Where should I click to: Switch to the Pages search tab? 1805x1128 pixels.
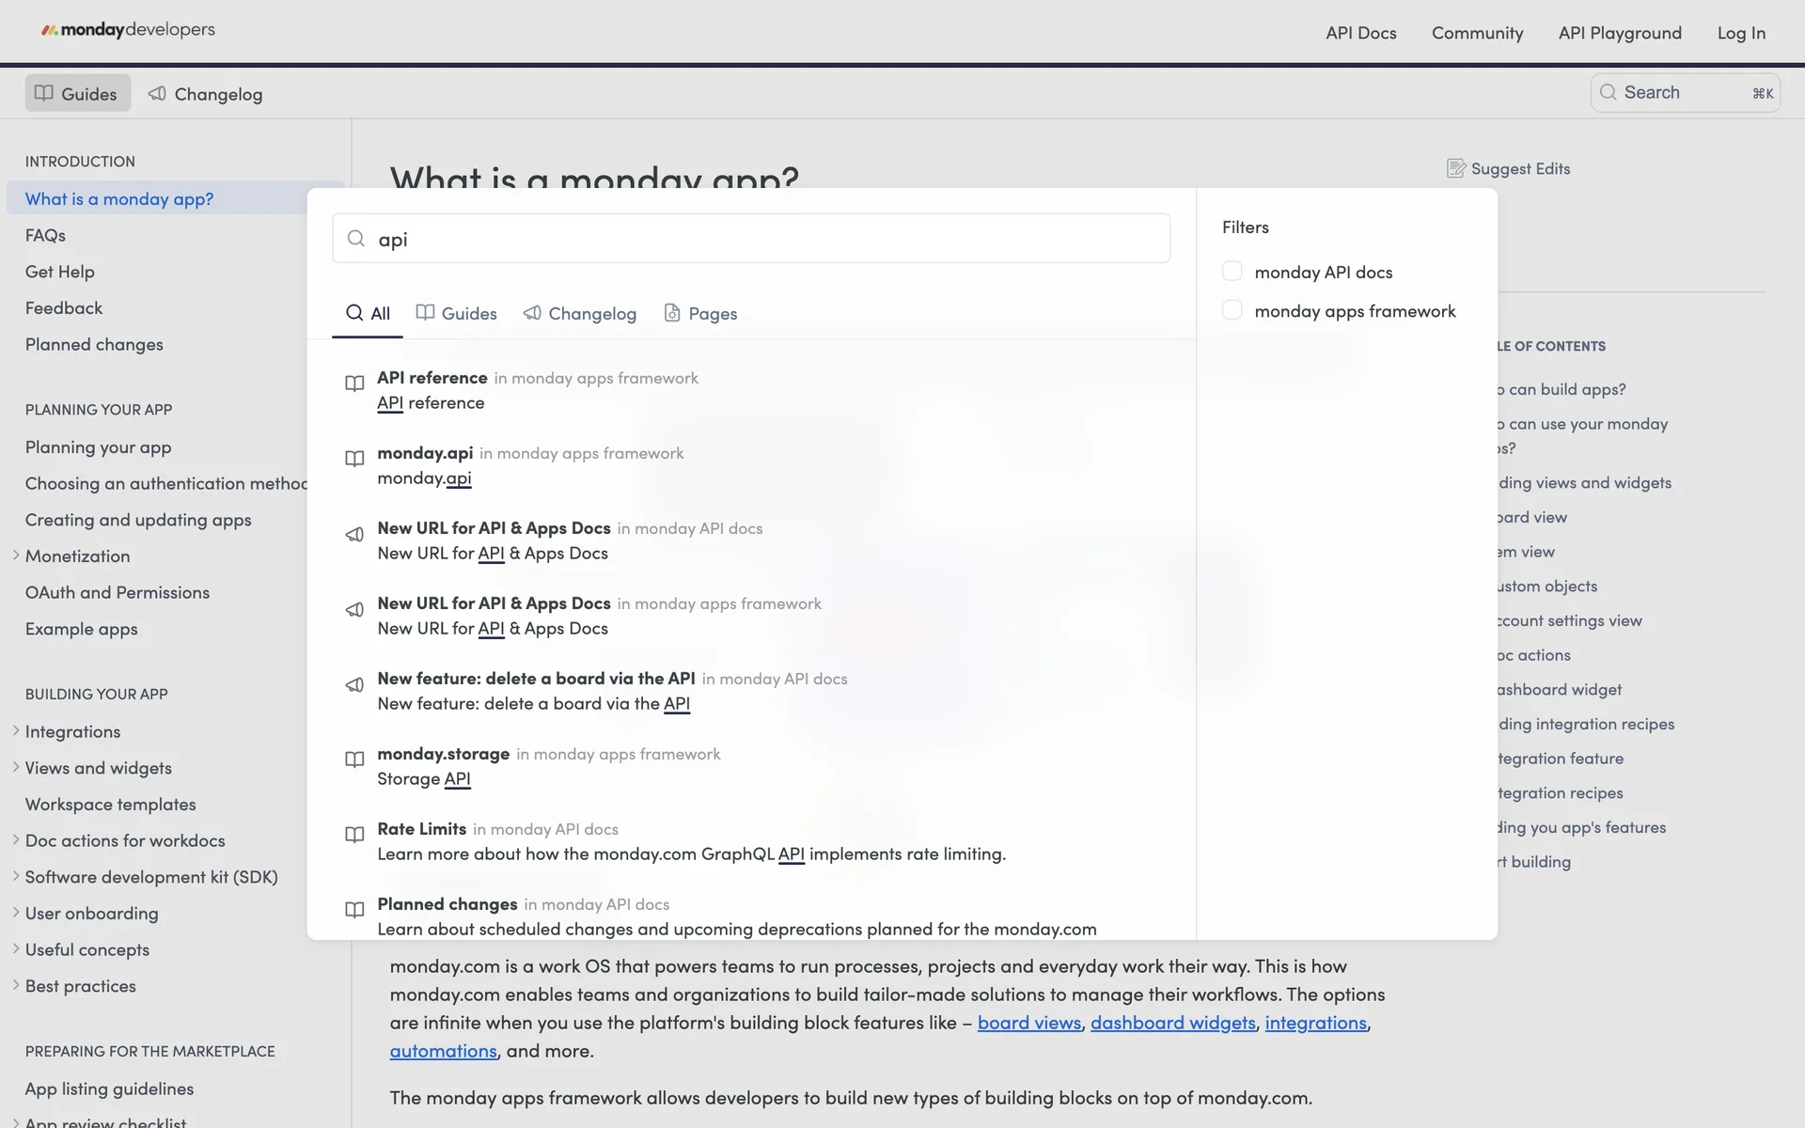700,313
